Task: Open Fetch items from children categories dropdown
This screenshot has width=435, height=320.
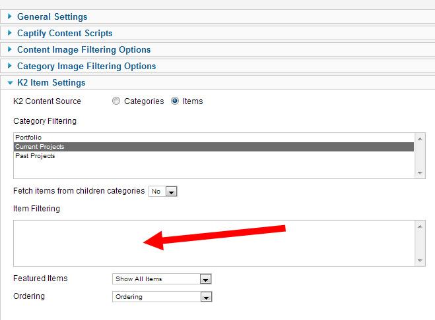Action: click(x=163, y=192)
